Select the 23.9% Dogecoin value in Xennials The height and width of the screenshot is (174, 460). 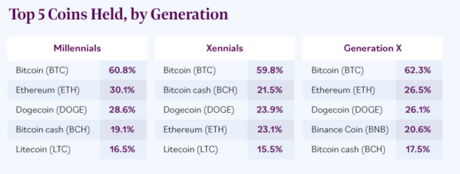click(270, 110)
